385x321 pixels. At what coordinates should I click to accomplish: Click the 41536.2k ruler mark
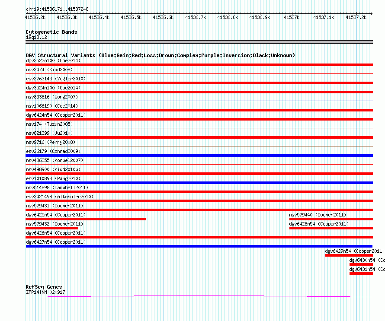(35, 17)
